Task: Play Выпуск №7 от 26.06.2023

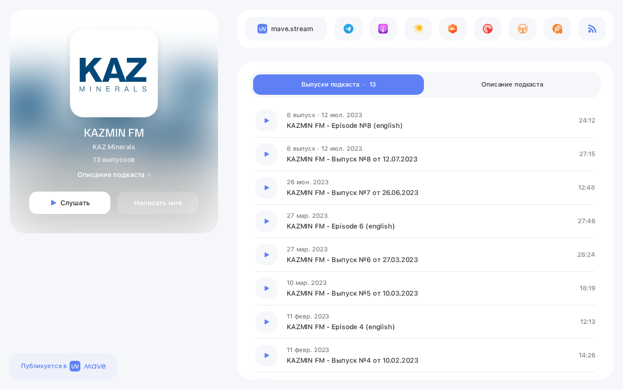Action: pos(266,188)
